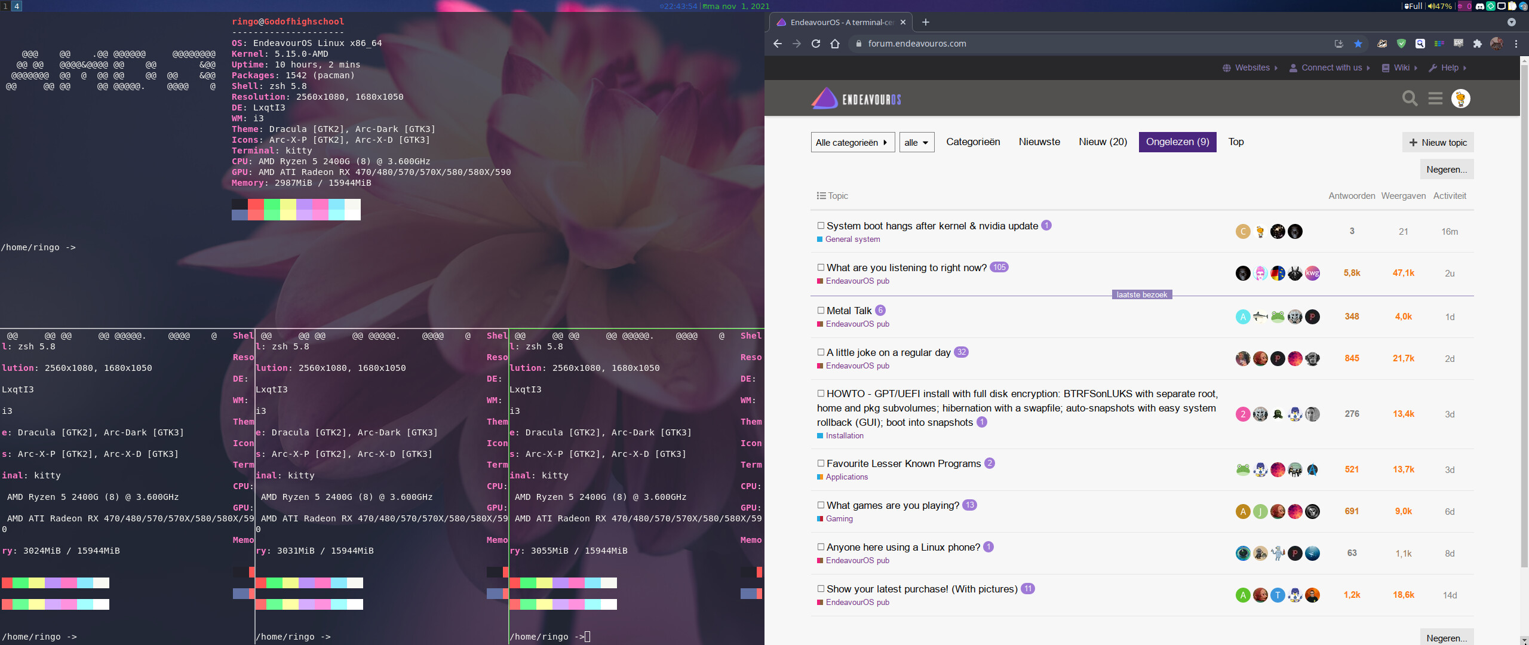Click the user avatar in forum header
The image size is (1529, 645).
[x=1460, y=99]
